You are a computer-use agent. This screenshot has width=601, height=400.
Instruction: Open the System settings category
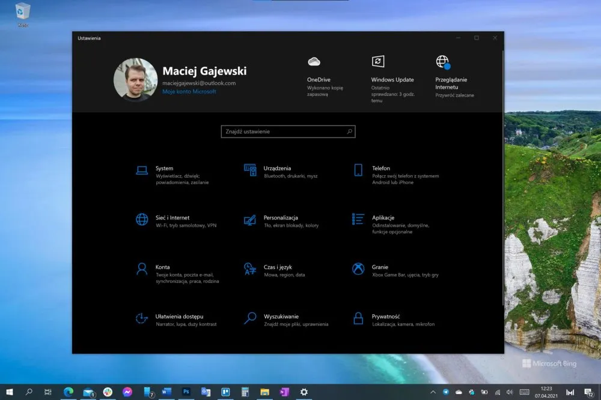coord(172,175)
